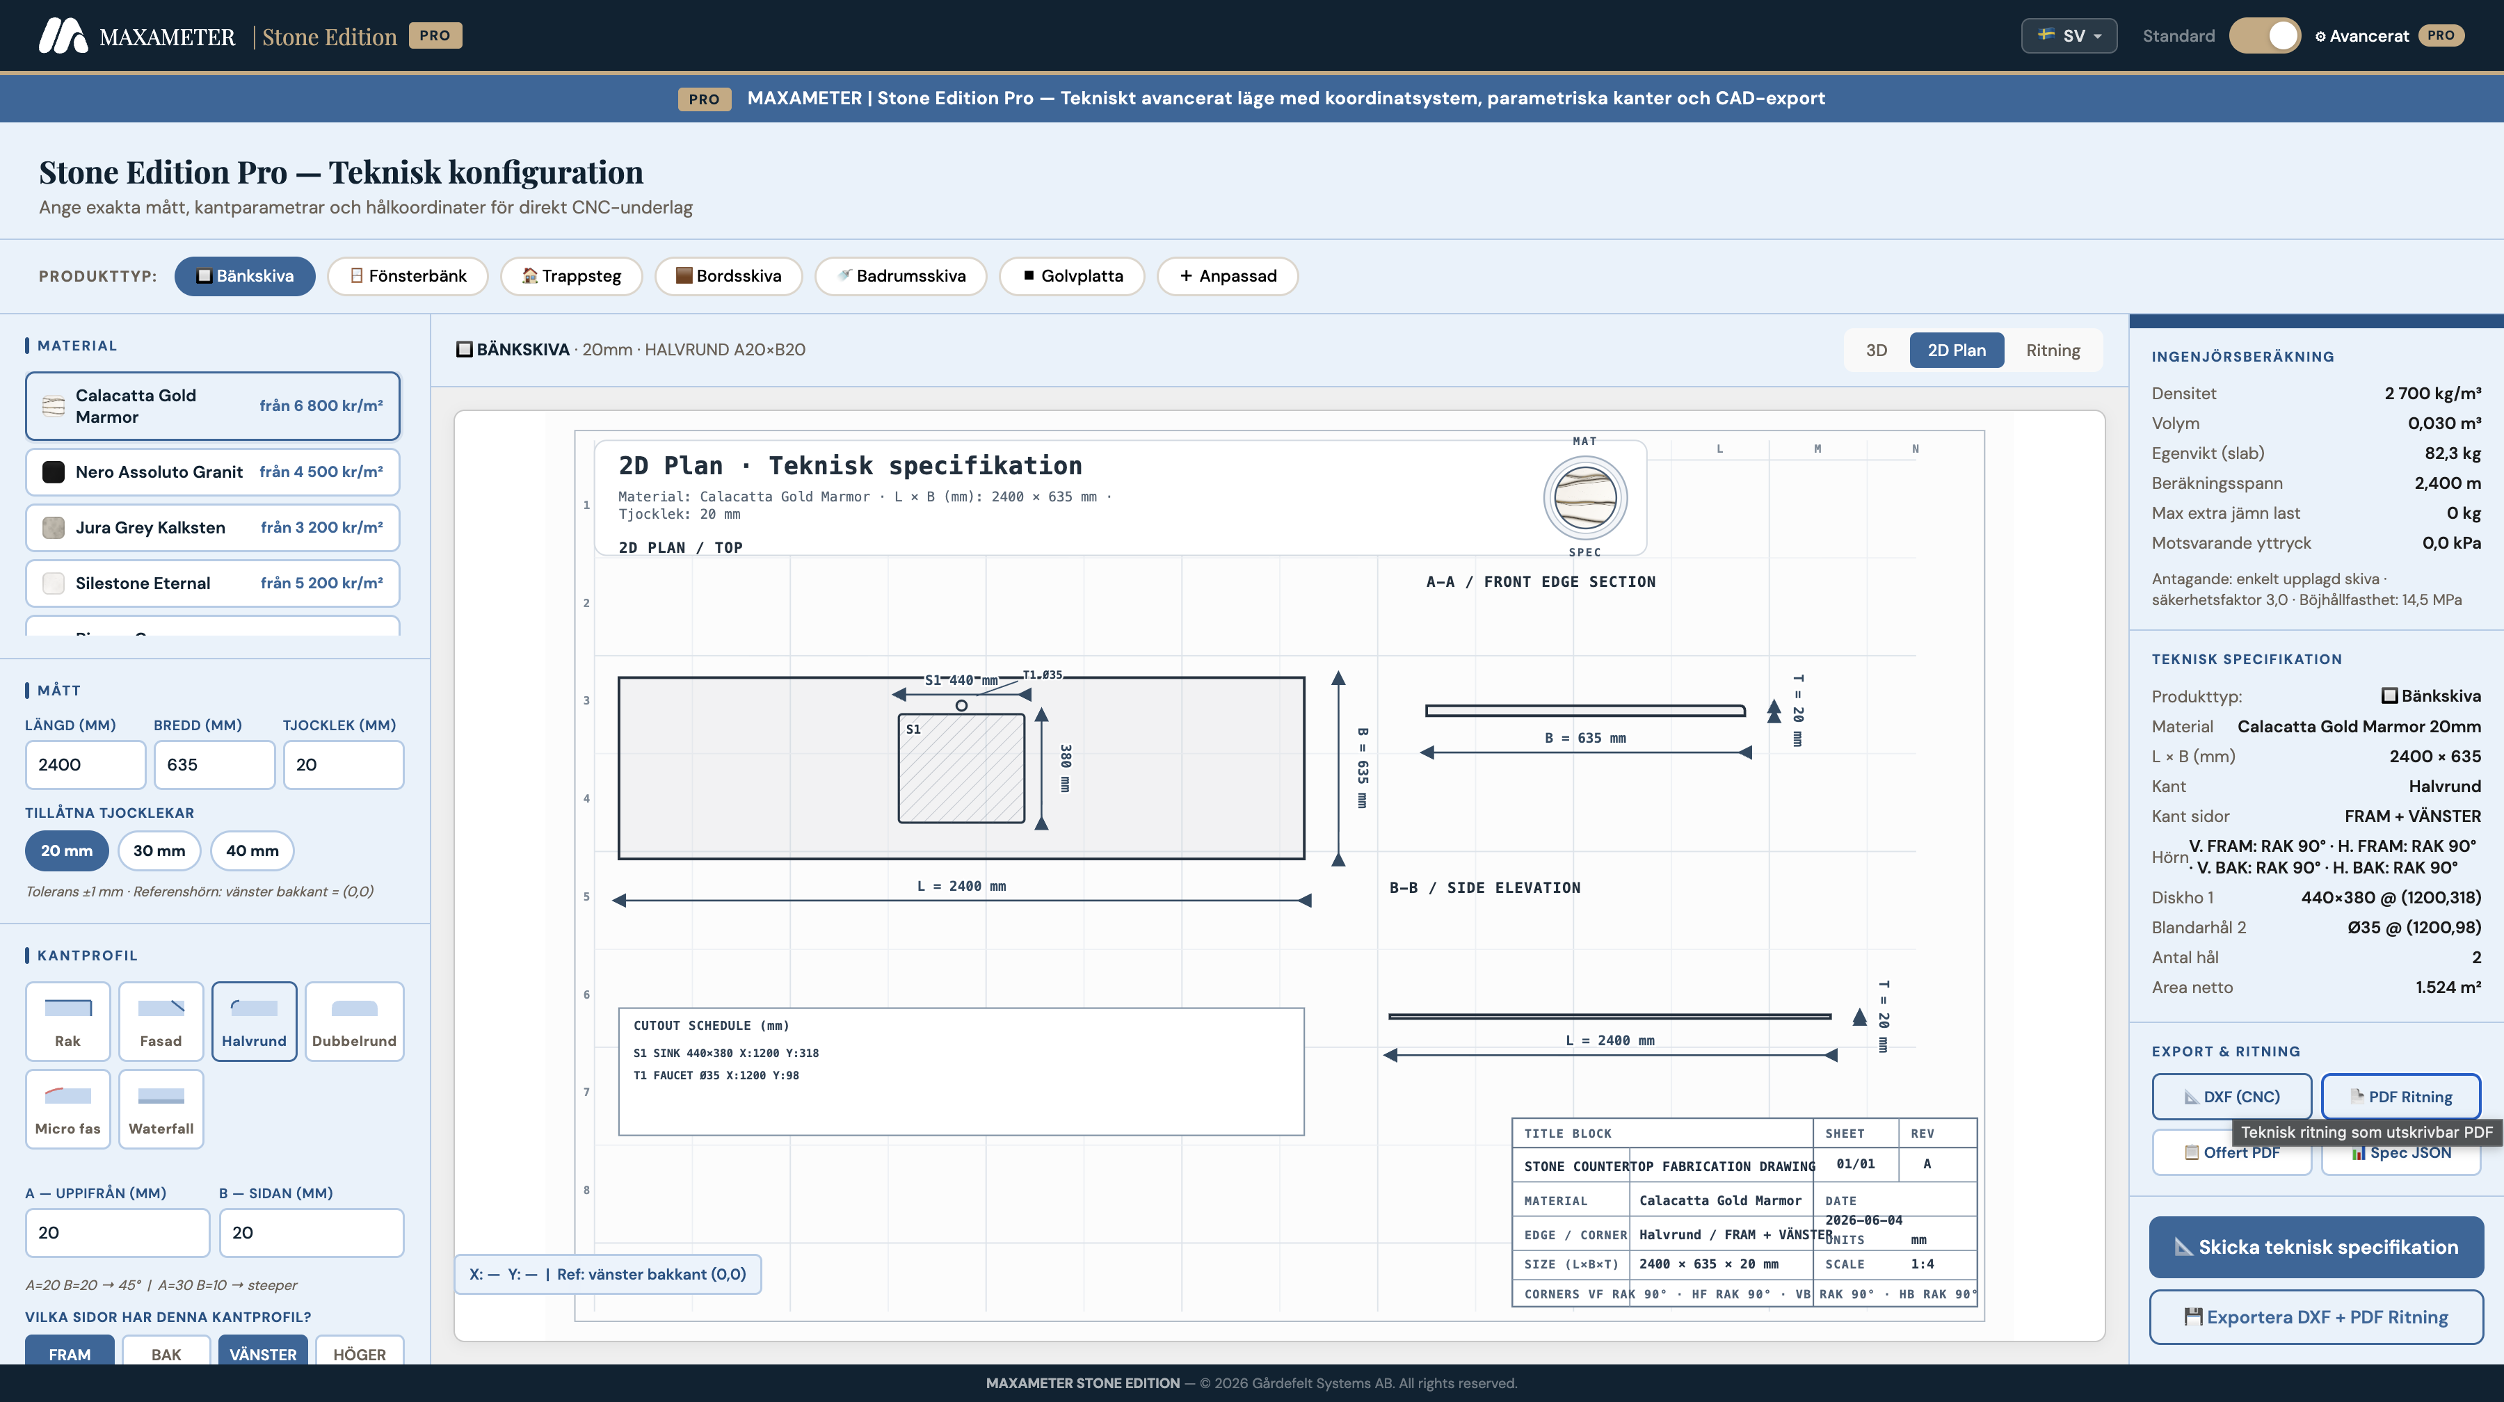The width and height of the screenshot is (2504, 1402).
Task: Export PDF Ritning
Action: click(x=2401, y=1096)
